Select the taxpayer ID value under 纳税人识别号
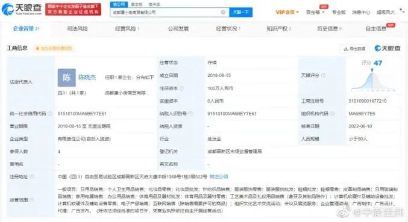 tap(232, 114)
